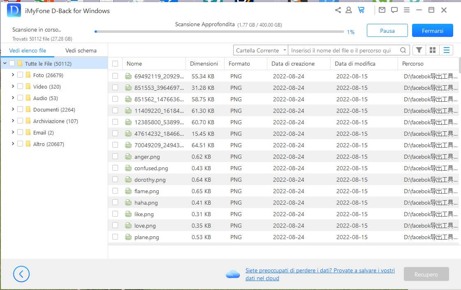Open the hamburger menu icon
Viewport: 461px width, 290px height.
pyautogui.click(x=407, y=10)
